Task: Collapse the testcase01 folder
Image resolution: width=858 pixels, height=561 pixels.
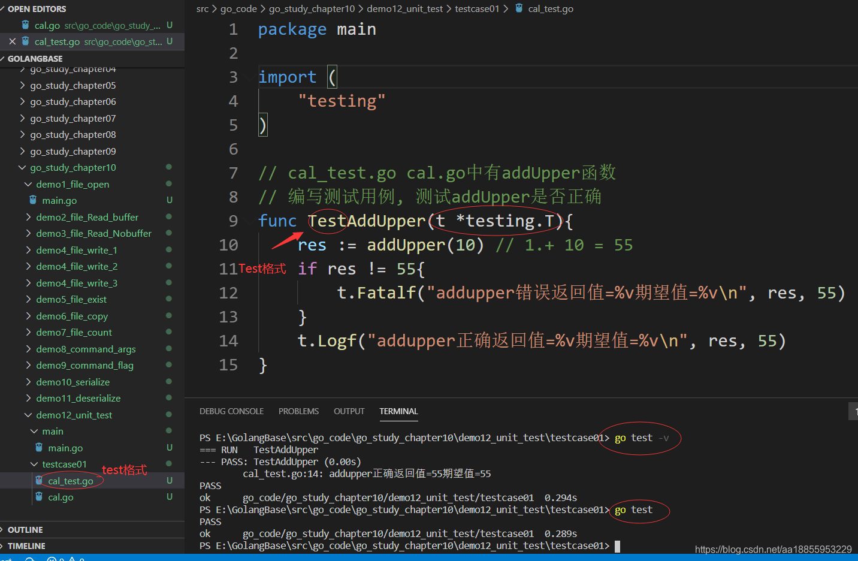Action: [34, 464]
